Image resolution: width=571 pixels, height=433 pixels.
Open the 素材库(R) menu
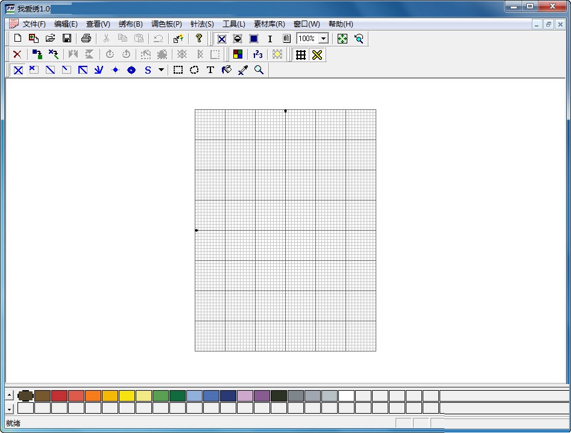269,24
